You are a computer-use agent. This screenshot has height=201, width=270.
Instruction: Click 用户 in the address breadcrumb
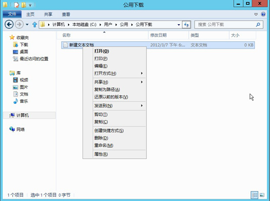tap(108, 24)
